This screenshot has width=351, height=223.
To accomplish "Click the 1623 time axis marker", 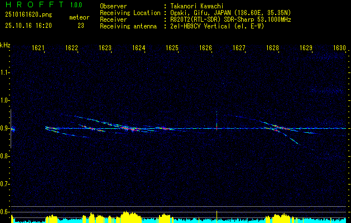I will pos(105,48).
